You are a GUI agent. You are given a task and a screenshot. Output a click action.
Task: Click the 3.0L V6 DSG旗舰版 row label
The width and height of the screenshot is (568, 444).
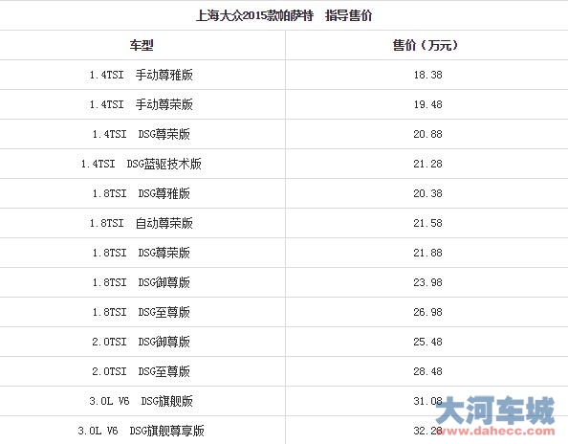click(x=142, y=402)
